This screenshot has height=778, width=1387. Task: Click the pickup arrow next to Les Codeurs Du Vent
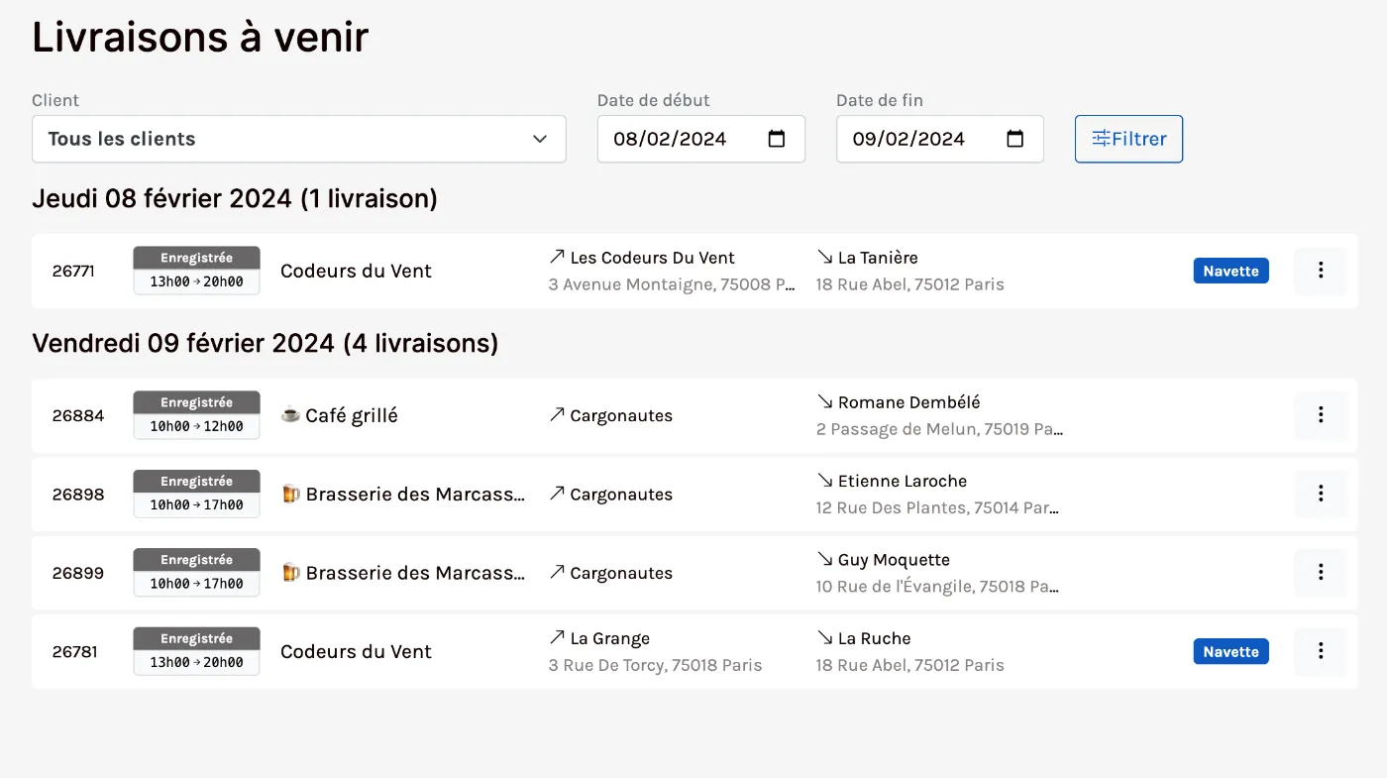pyautogui.click(x=557, y=257)
